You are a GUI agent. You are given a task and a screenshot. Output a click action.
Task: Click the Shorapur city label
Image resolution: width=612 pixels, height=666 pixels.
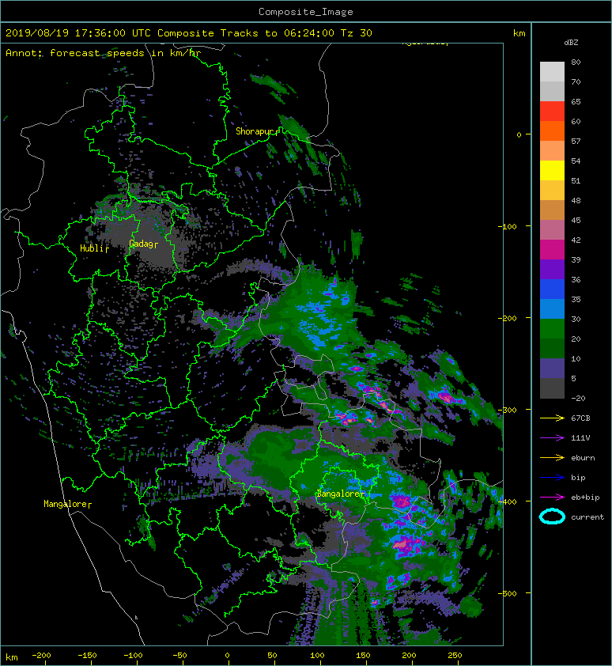(x=255, y=131)
